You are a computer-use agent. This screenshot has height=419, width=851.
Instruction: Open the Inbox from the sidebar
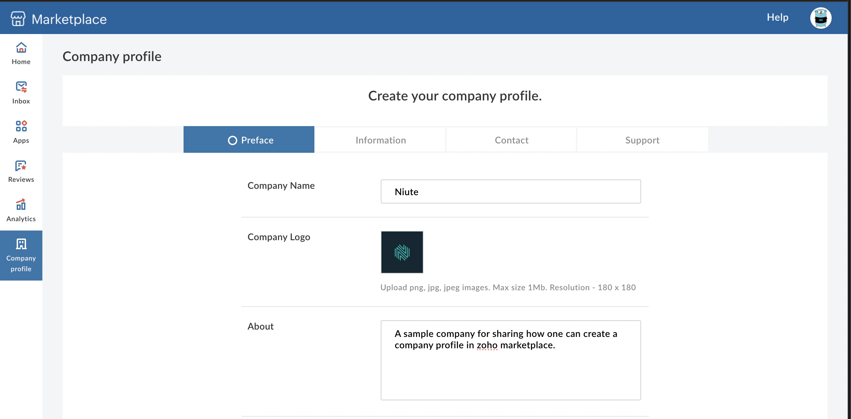[21, 92]
